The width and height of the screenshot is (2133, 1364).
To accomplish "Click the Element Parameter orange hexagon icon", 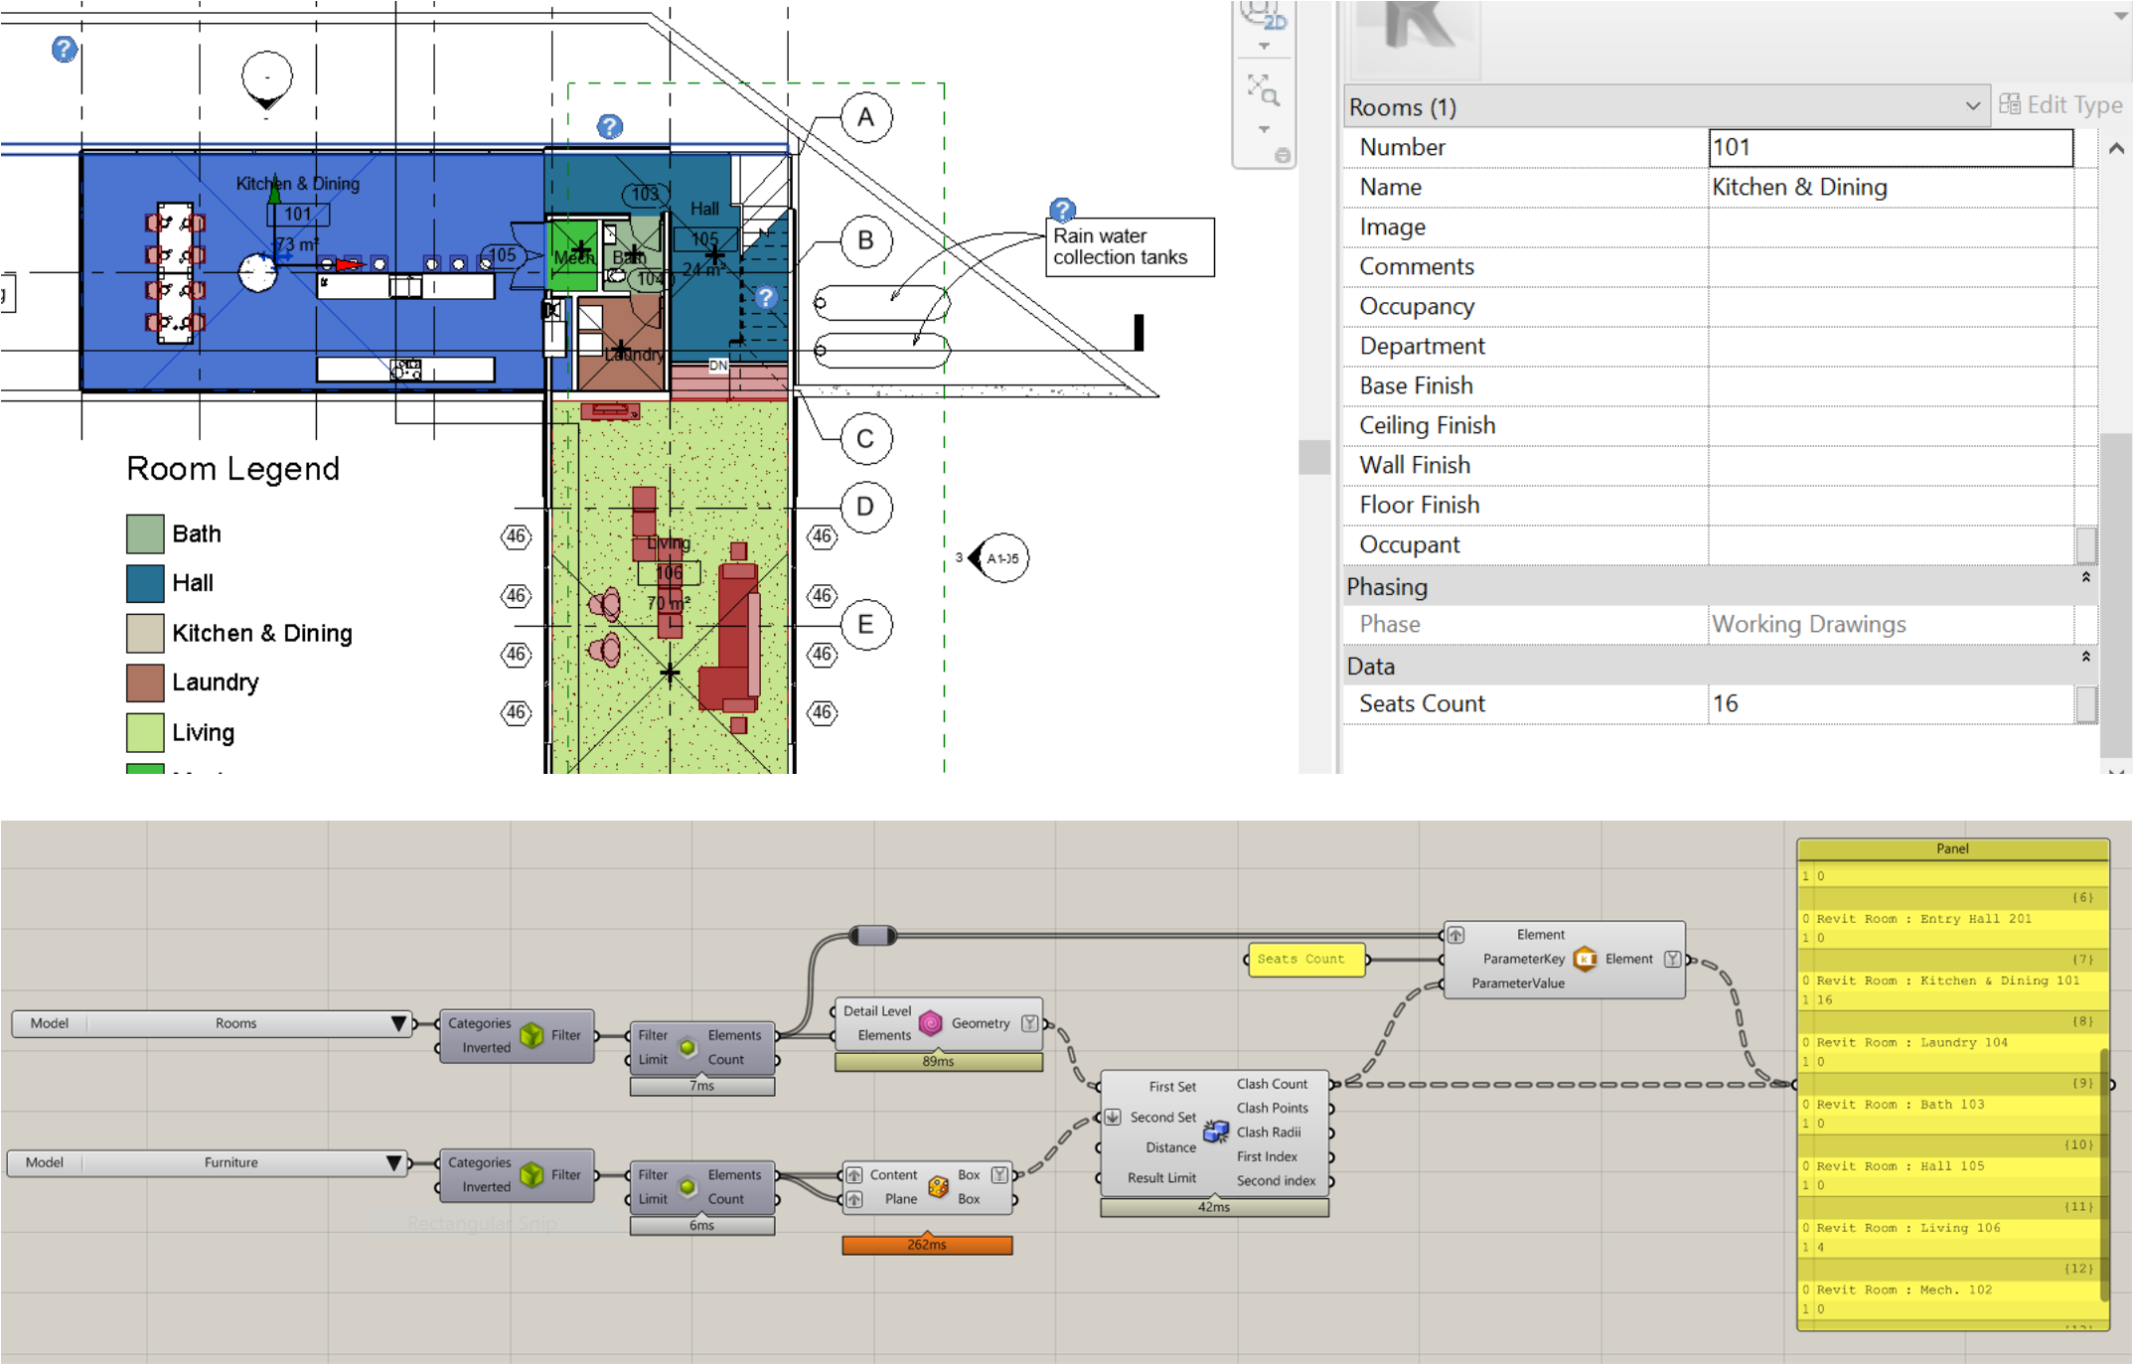I will tap(1586, 959).
